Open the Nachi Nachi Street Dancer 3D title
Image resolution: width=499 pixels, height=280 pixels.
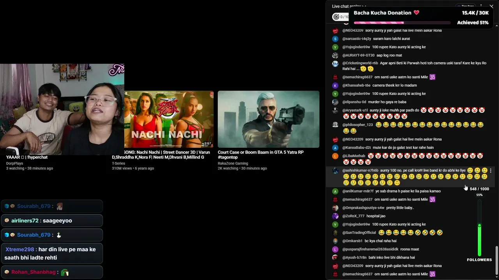(161, 155)
